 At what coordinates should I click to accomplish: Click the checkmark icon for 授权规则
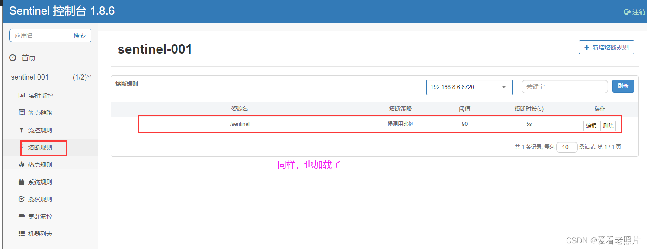click(22, 199)
